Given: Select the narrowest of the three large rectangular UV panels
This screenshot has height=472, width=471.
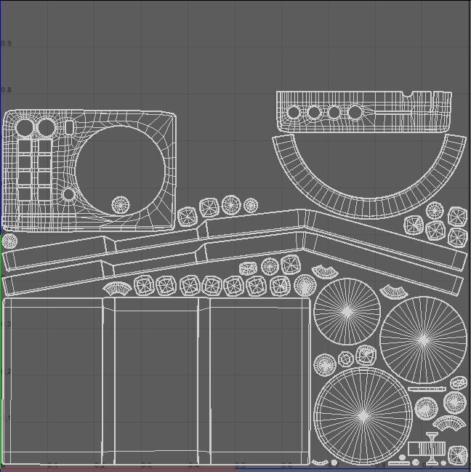Looking at the screenshot, I should [x=156, y=381].
